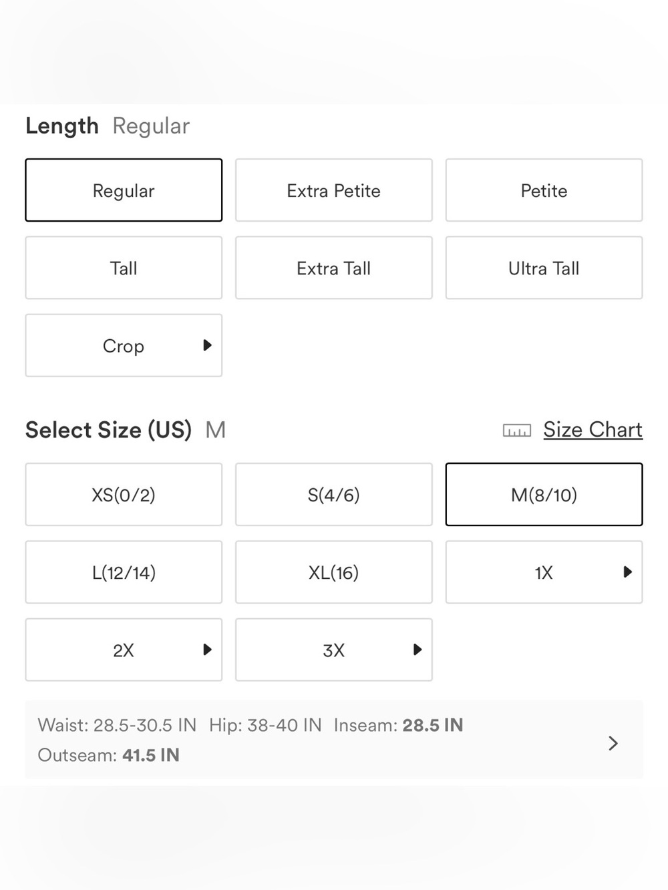This screenshot has height=890, width=668.
Task: Click the ruler icon beside Size Chart
Action: [516, 431]
